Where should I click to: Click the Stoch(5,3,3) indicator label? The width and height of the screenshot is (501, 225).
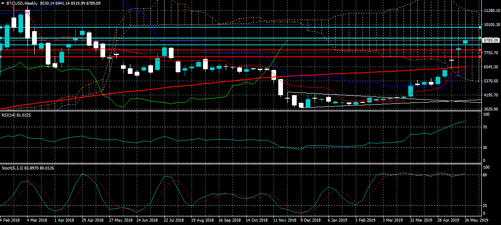pyautogui.click(x=28, y=167)
